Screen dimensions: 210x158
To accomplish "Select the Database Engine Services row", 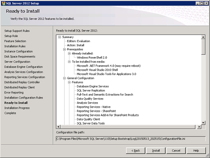I will pos(93,87).
